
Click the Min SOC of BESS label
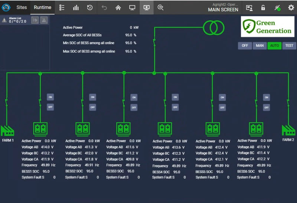tap(88, 43)
